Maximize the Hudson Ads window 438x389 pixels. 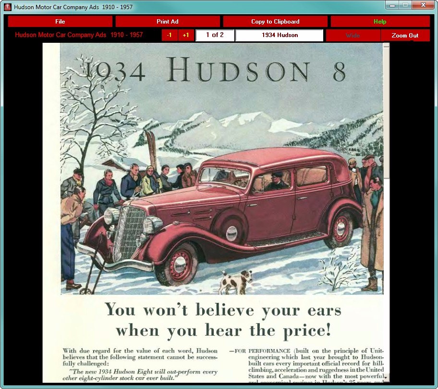[405, 5]
